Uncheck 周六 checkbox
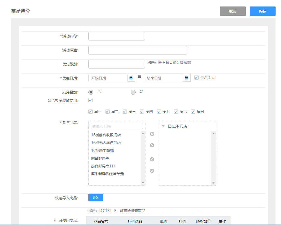281x225 pixels. click(x=176, y=112)
